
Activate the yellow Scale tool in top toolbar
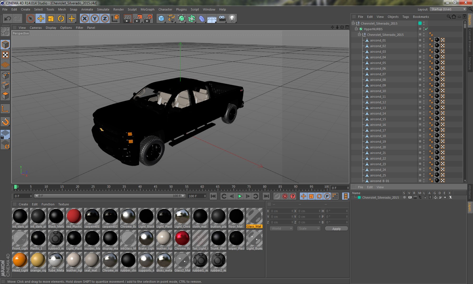(x=51, y=18)
